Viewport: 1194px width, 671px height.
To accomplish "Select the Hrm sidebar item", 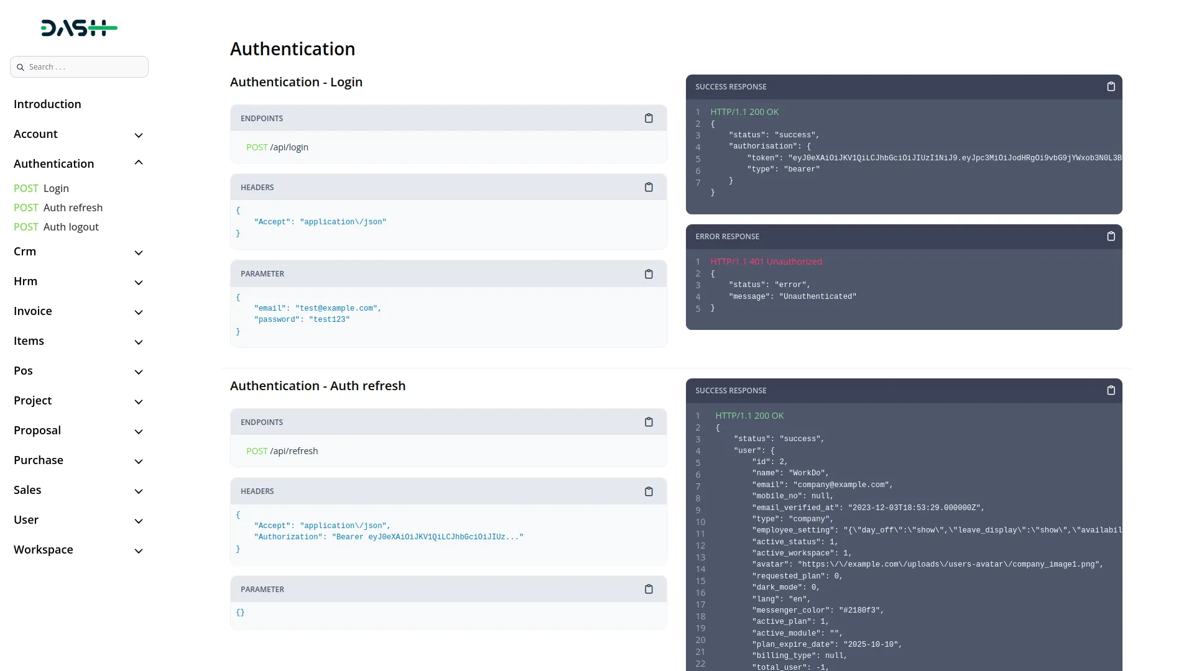I will (25, 281).
